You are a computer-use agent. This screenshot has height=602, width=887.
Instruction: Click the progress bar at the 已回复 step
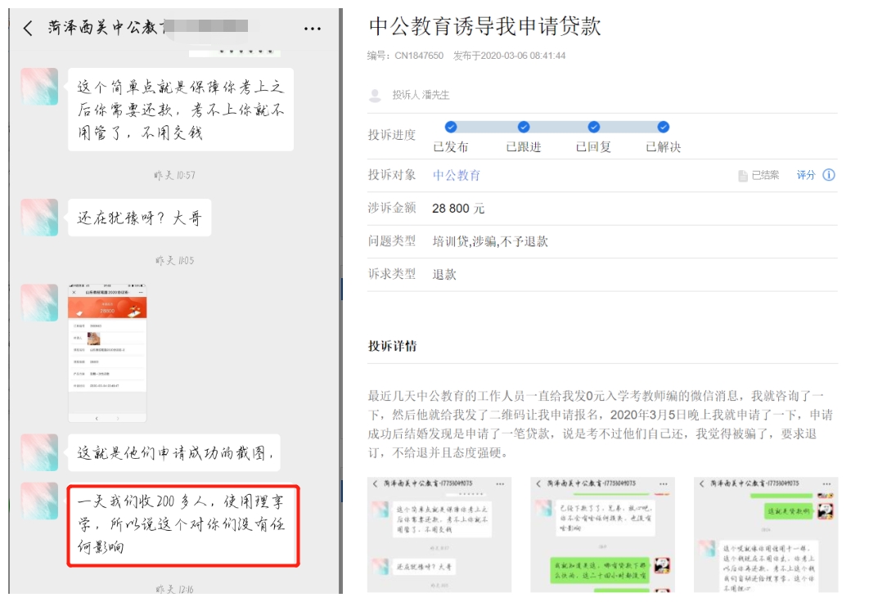click(594, 127)
